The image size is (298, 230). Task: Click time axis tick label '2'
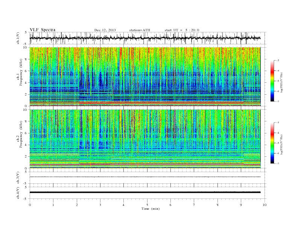pyautogui.click(x=77, y=205)
